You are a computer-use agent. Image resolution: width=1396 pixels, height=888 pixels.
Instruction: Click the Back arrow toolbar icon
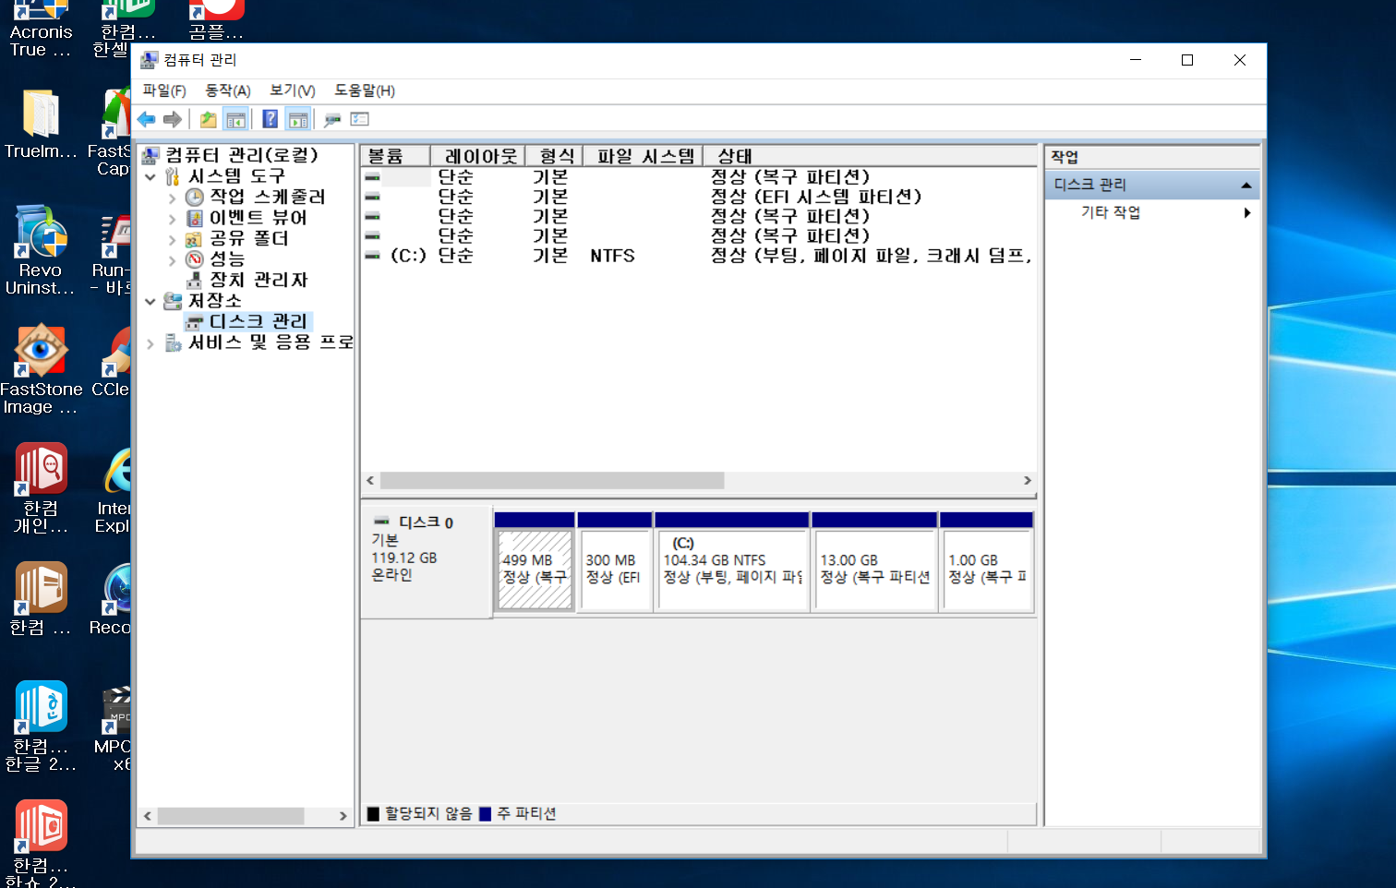click(x=146, y=119)
